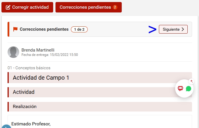Click the Brenda Martinelli name link

38,50
